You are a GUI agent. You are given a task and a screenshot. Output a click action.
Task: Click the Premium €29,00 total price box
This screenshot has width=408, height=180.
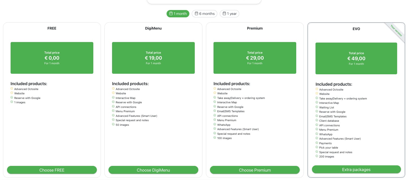255,58
